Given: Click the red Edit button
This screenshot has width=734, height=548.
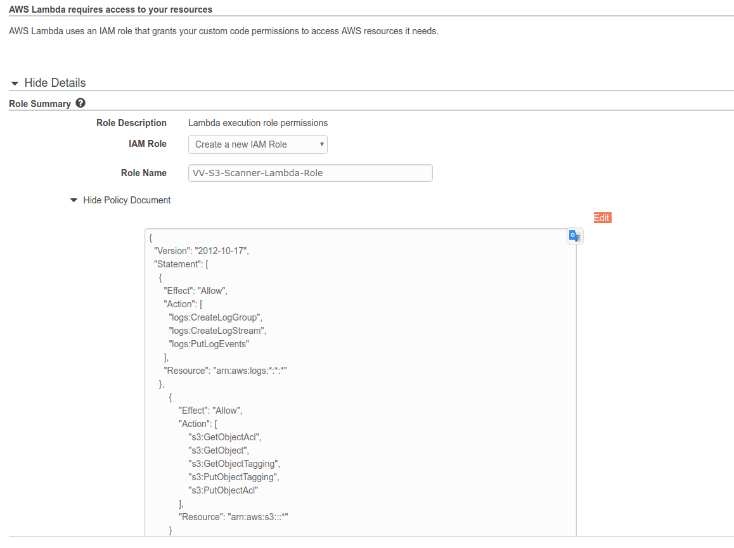Looking at the screenshot, I should (602, 218).
